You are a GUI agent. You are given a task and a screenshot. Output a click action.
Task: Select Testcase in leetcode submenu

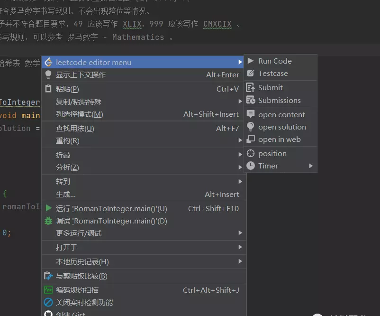click(280, 73)
